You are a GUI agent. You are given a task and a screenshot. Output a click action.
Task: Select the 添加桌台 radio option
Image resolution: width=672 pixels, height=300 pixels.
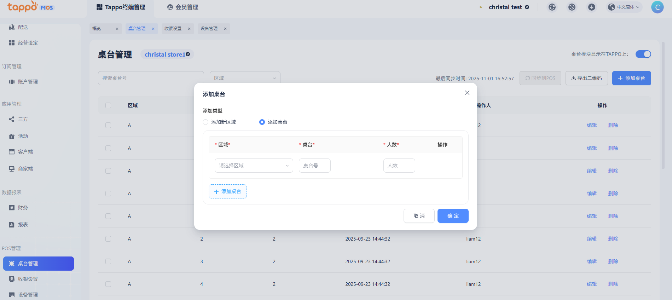tap(262, 122)
